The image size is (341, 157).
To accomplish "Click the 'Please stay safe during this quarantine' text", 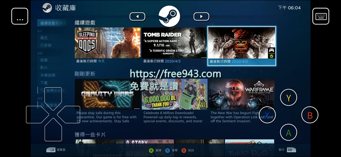I will [x=106, y=117].
